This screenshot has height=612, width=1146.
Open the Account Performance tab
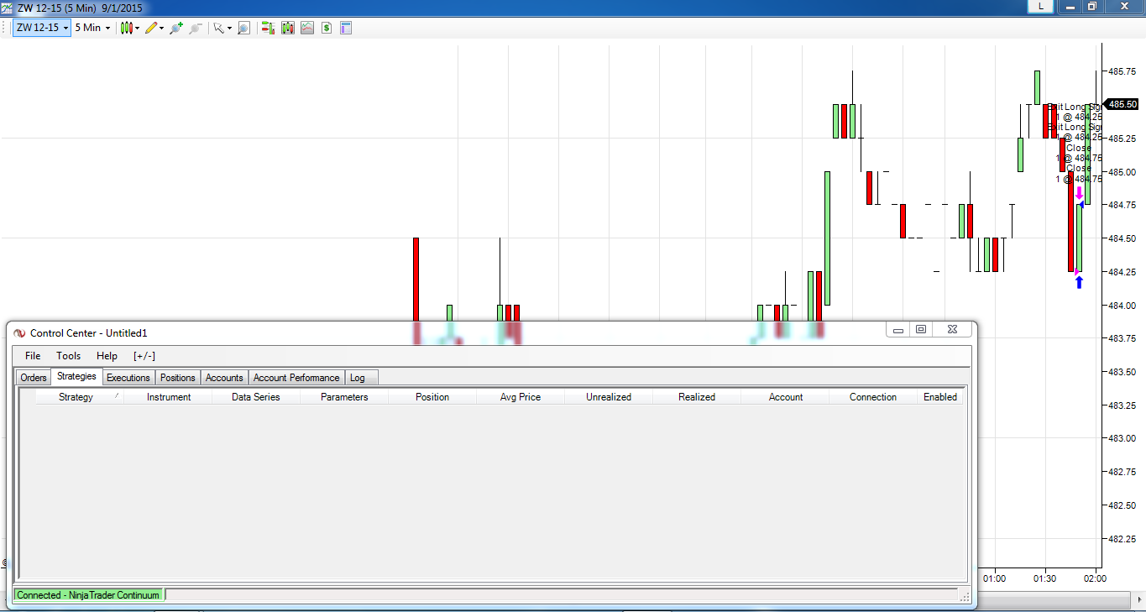click(296, 378)
